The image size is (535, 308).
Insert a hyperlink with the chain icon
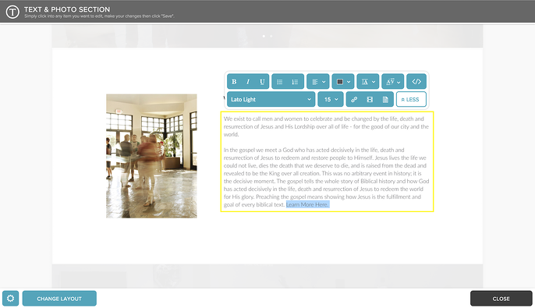click(x=354, y=99)
